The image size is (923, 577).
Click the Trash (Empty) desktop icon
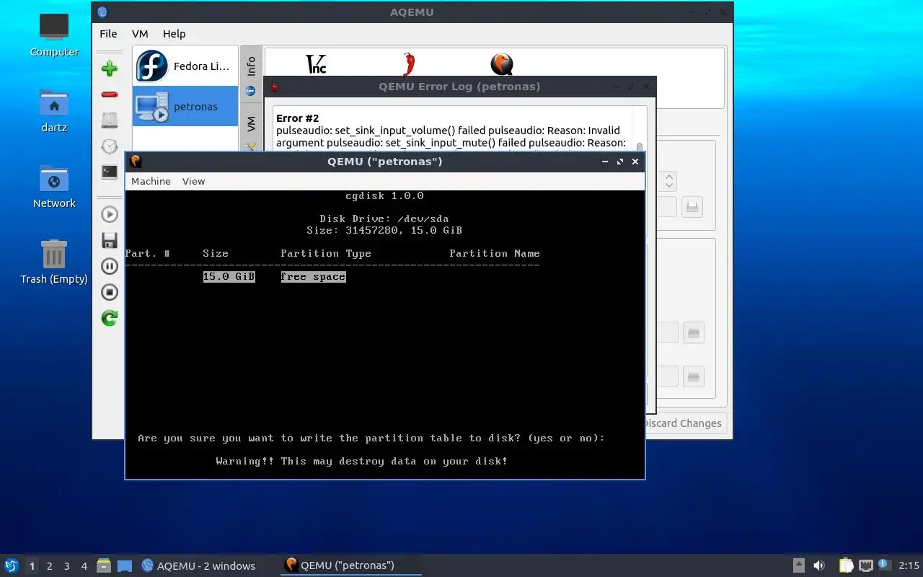pyautogui.click(x=54, y=263)
